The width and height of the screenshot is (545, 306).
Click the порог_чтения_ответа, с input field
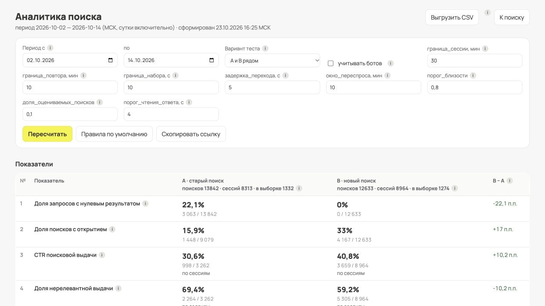pyautogui.click(x=171, y=114)
